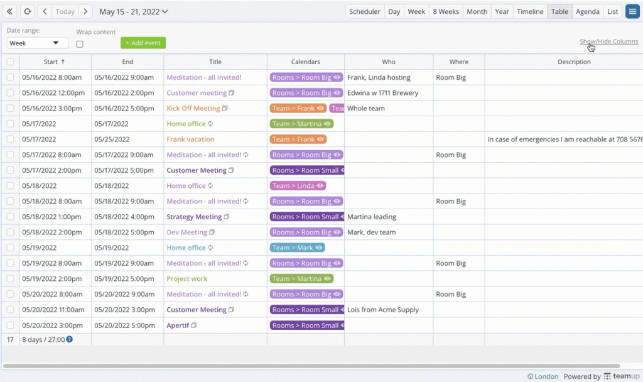The image size is (643, 382).
Task: Open Frank vacation event title
Action: pos(190,139)
